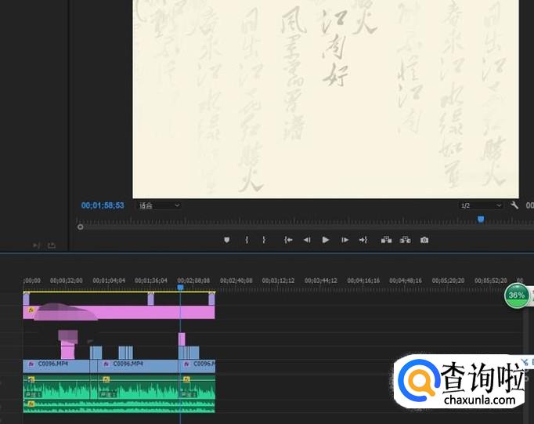The height and width of the screenshot is (424, 534).
Task: Click the fx badge on the long pink clip
Action: click(x=31, y=310)
